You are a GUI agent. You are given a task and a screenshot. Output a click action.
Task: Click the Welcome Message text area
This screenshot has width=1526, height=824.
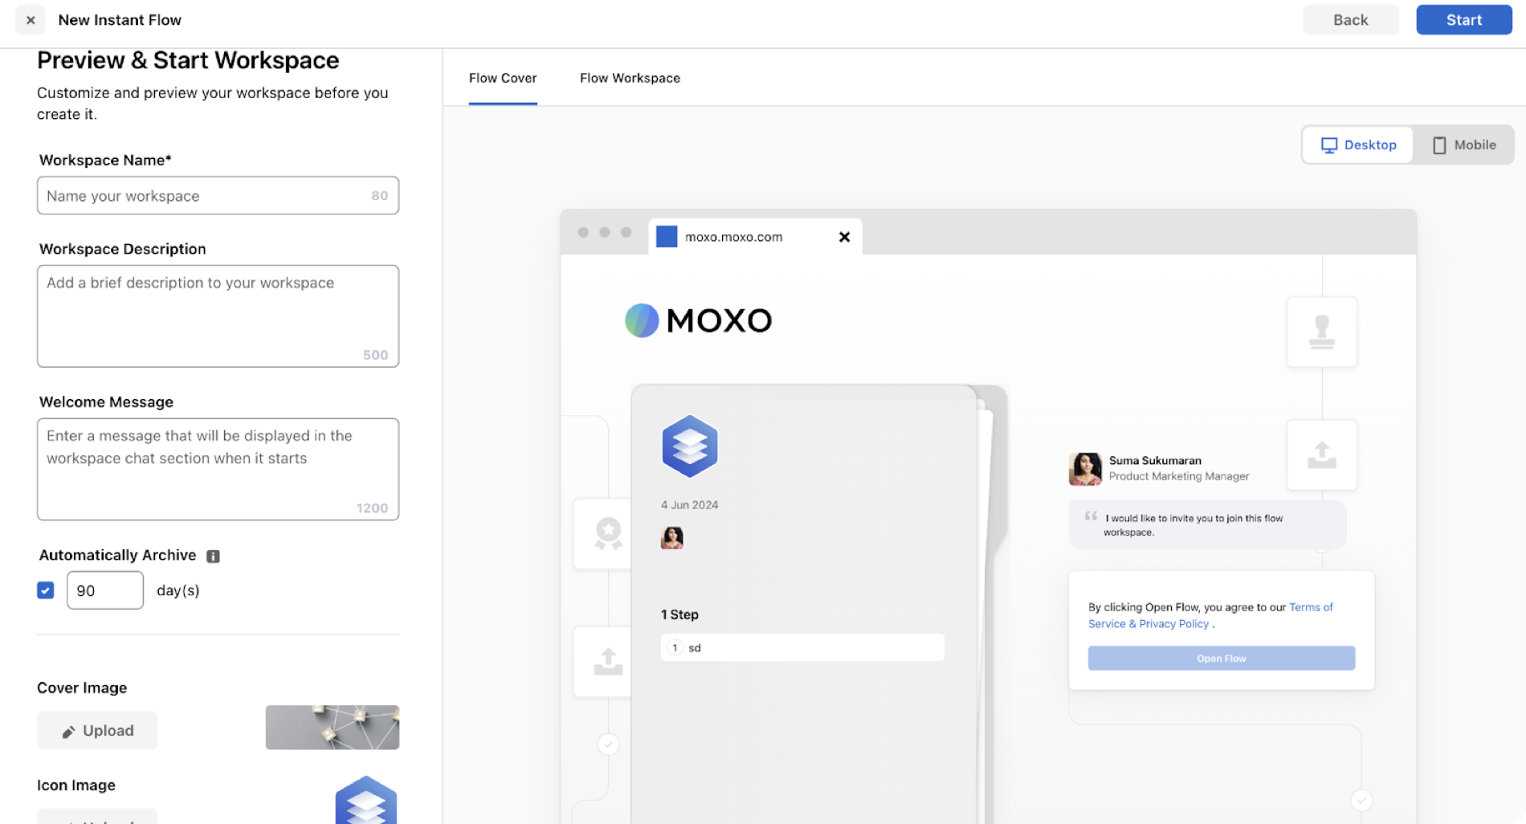tap(218, 469)
